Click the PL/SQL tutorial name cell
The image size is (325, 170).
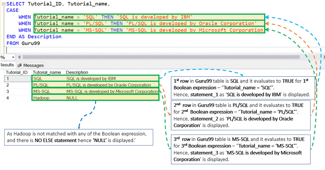coord(40,85)
